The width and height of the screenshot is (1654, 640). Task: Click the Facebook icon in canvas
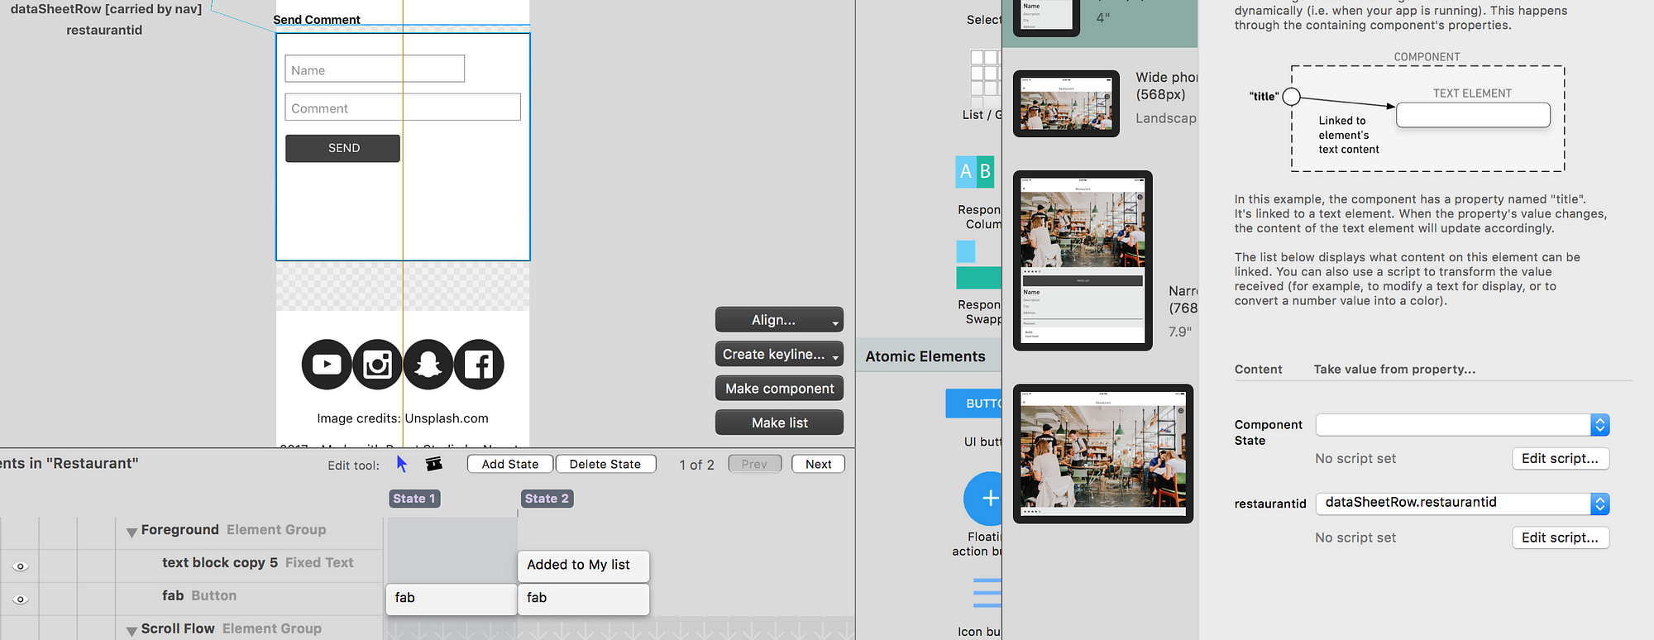[479, 364]
